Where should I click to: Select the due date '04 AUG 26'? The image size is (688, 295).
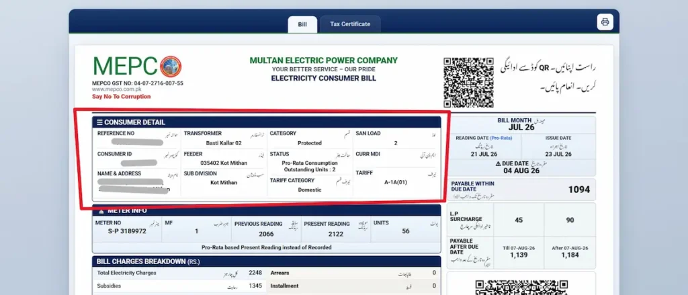tap(521, 170)
